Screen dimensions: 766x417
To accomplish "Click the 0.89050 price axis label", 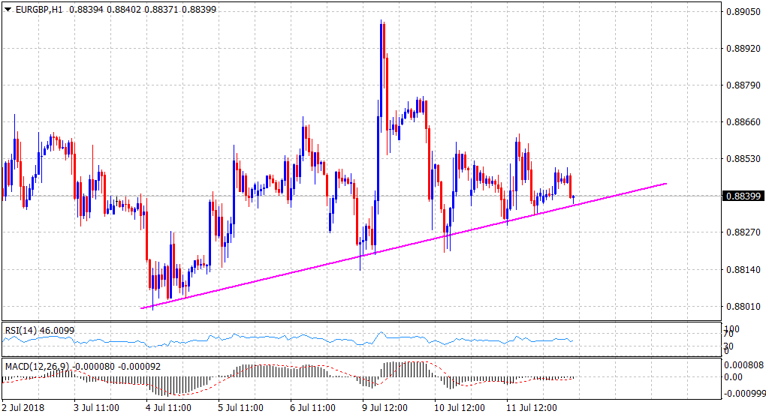I will coord(743,12).
